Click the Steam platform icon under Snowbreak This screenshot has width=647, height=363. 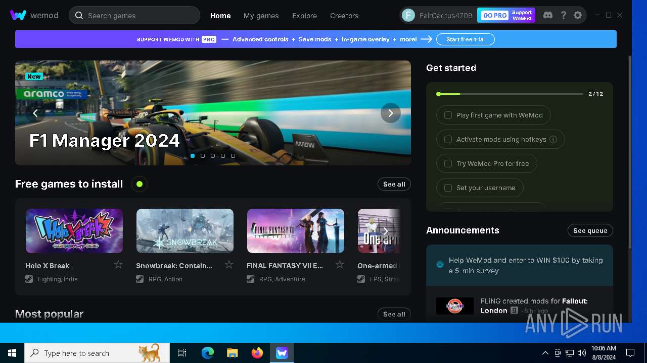140,279
